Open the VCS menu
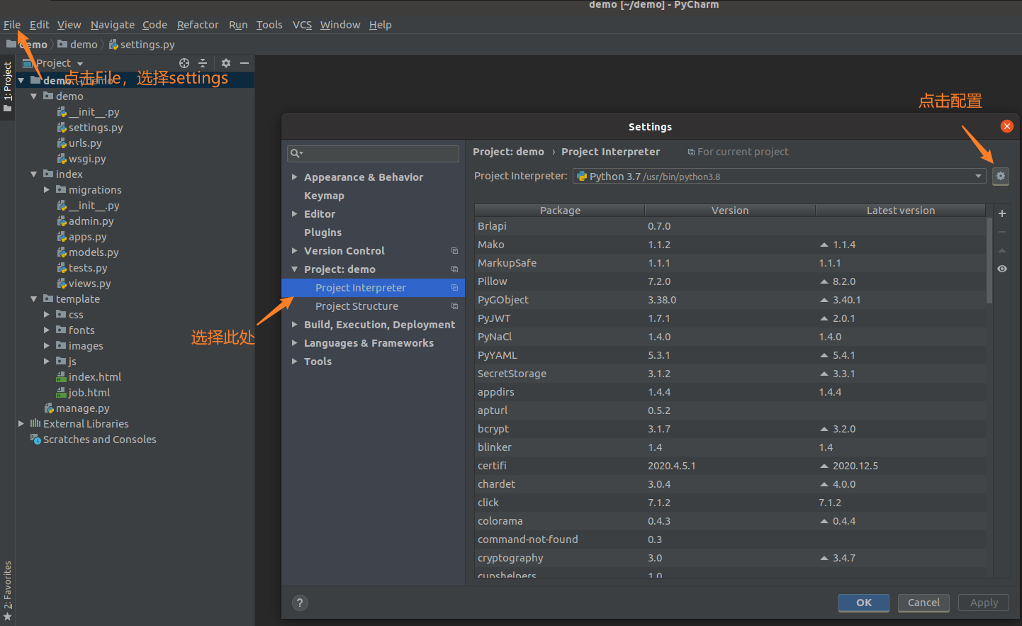This screenshot has width=1022, height=626. [x=302, y=25]
